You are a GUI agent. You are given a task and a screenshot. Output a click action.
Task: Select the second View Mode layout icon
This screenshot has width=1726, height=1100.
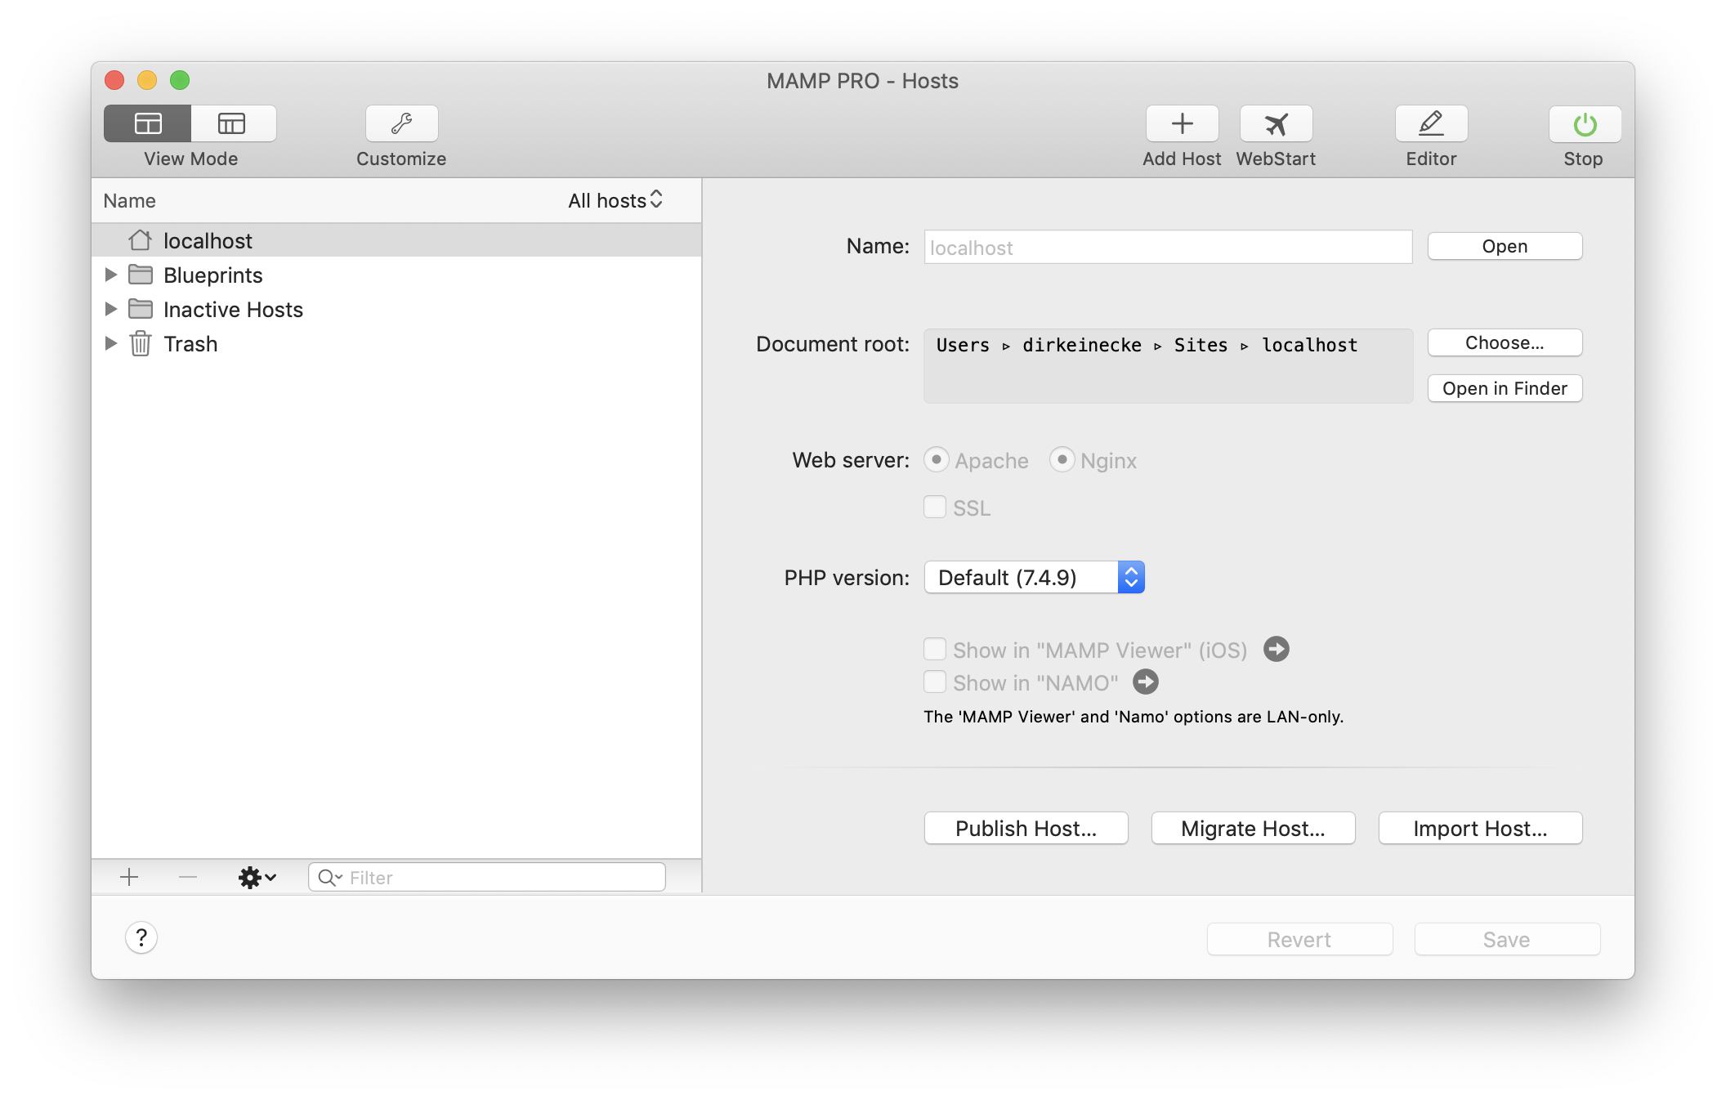(x=232, y=123)
